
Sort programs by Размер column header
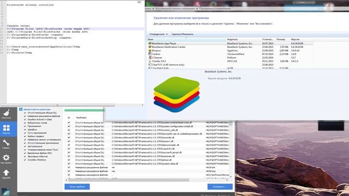(282, 39)
